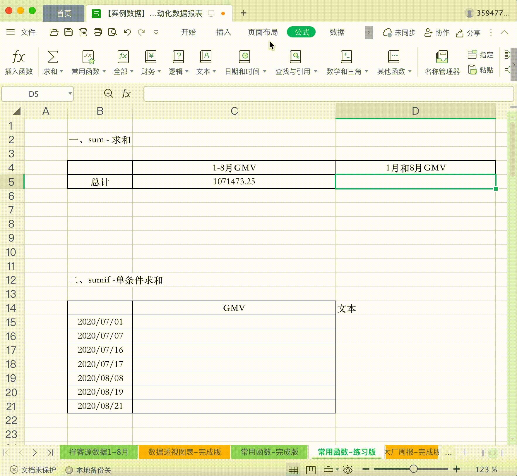Viewport: 517px width, 476px height.
Task: Click the Define name (指定) button
Action: 480,55
